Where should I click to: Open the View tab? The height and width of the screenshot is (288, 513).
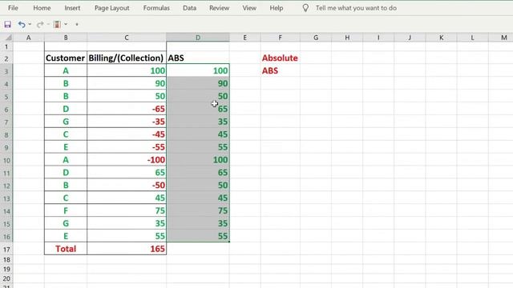(x=249, y=8)
